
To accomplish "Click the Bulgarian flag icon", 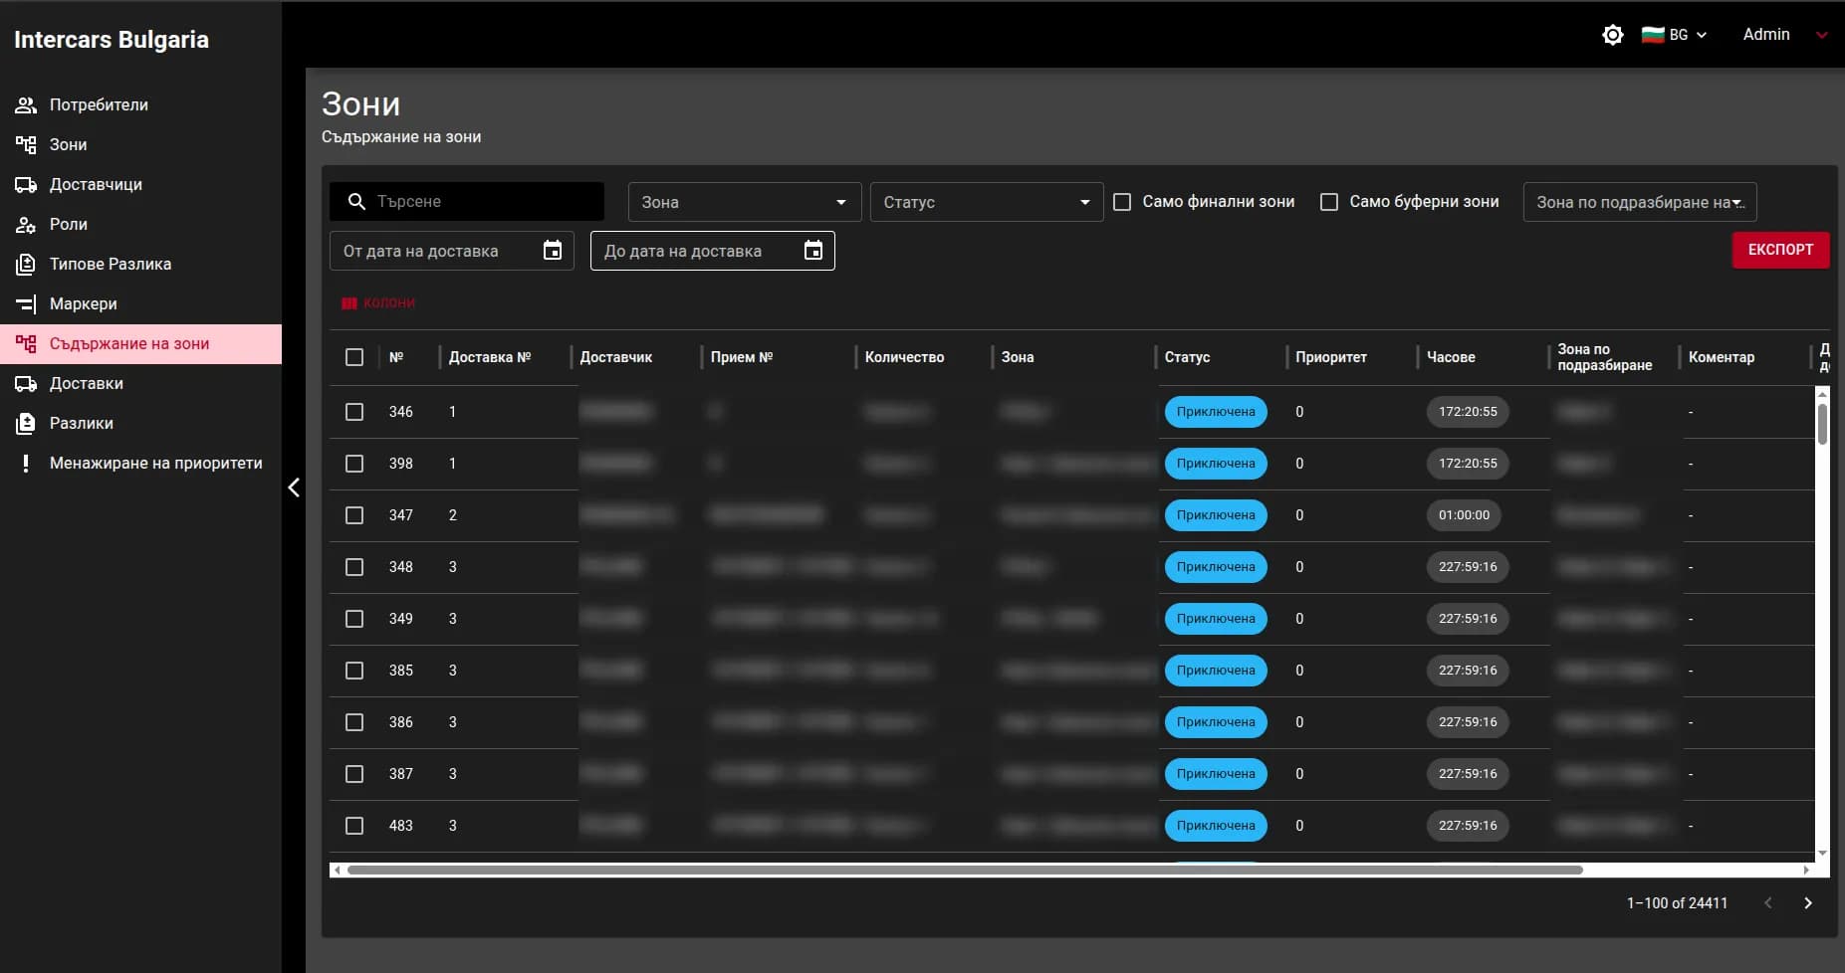I will (x=1653, y=35).
